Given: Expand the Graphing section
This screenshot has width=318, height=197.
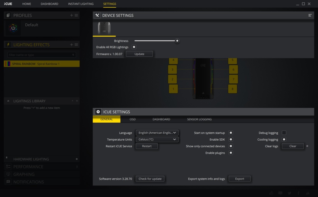Looking at the screenshot, I should 42,174.
